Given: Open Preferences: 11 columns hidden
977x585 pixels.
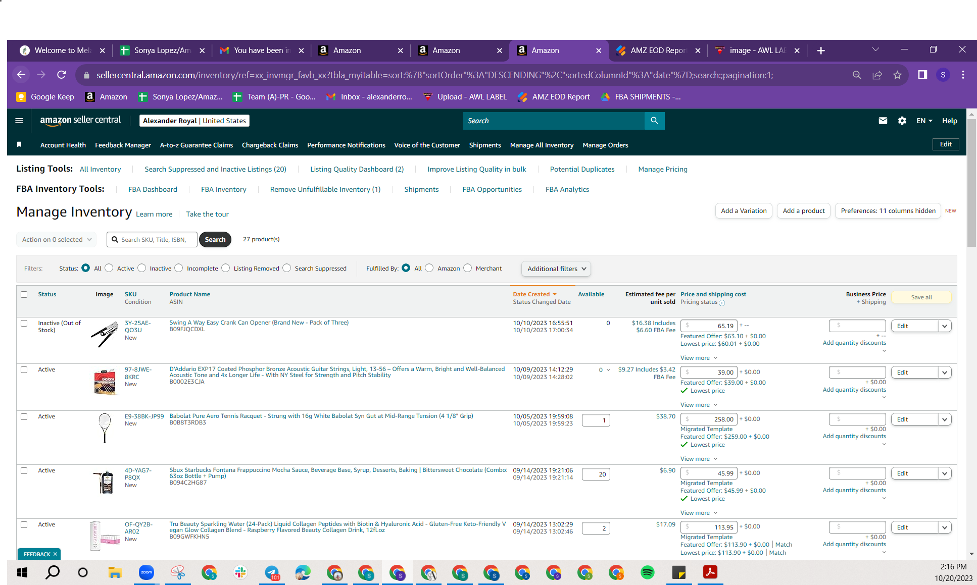Looking at the screenshot, I should pos(888,211).
